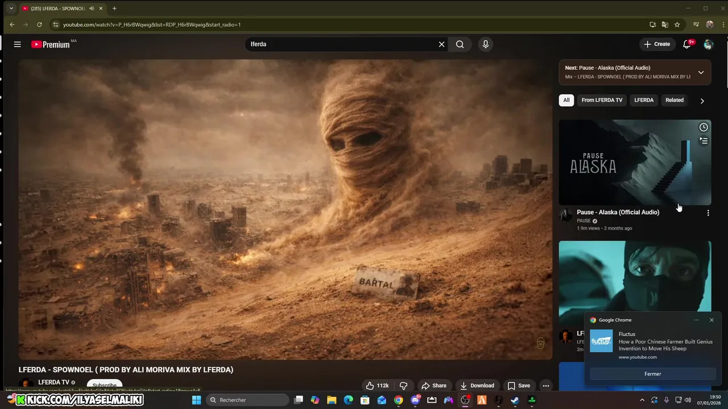Image resolution: width=728 pixels, height=409 pixels.
Task: Subscribe to LFERDA TV
Action: [105, 385]
